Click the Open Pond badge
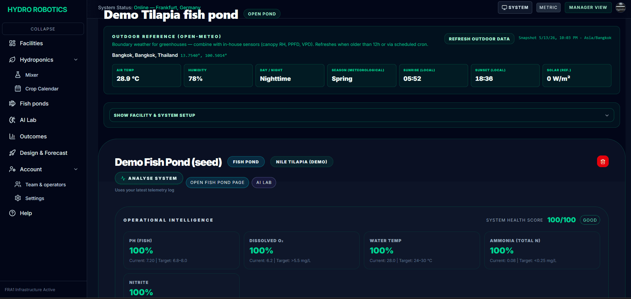This screenshot has height=299, width=631. pyautogui.click(x=262, y=14)
